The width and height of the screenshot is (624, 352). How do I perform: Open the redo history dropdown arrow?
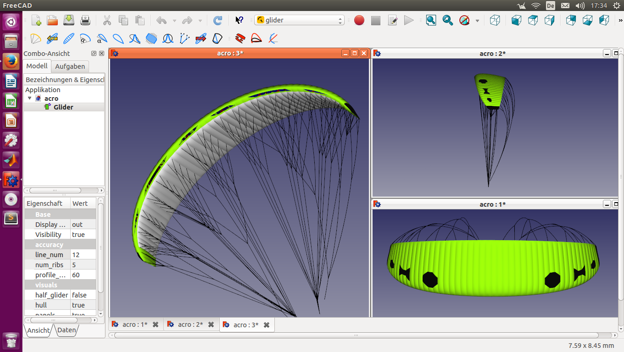pos(200,21)
